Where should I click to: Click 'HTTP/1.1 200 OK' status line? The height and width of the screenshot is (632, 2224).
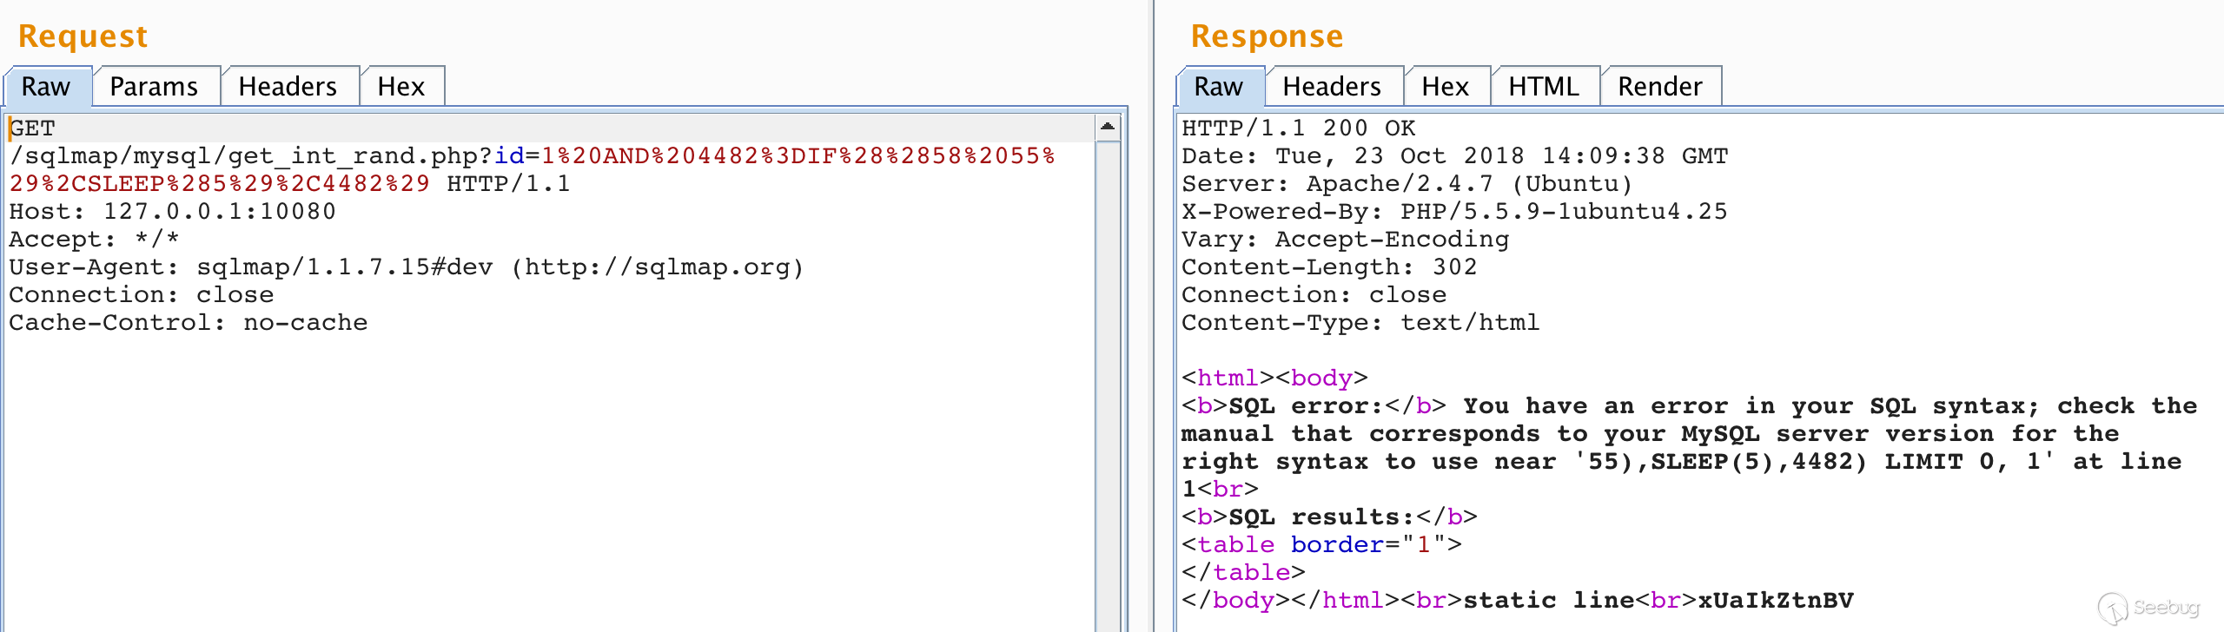(x=1299, y=128)
